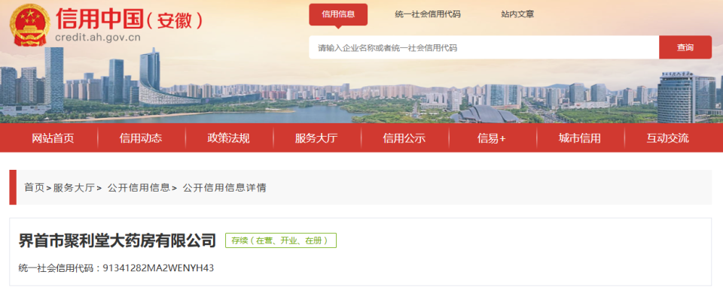Viewport: 723px width, 290px height.
Task: Switch to 站内文章 search tab
Action: point(517,14)
